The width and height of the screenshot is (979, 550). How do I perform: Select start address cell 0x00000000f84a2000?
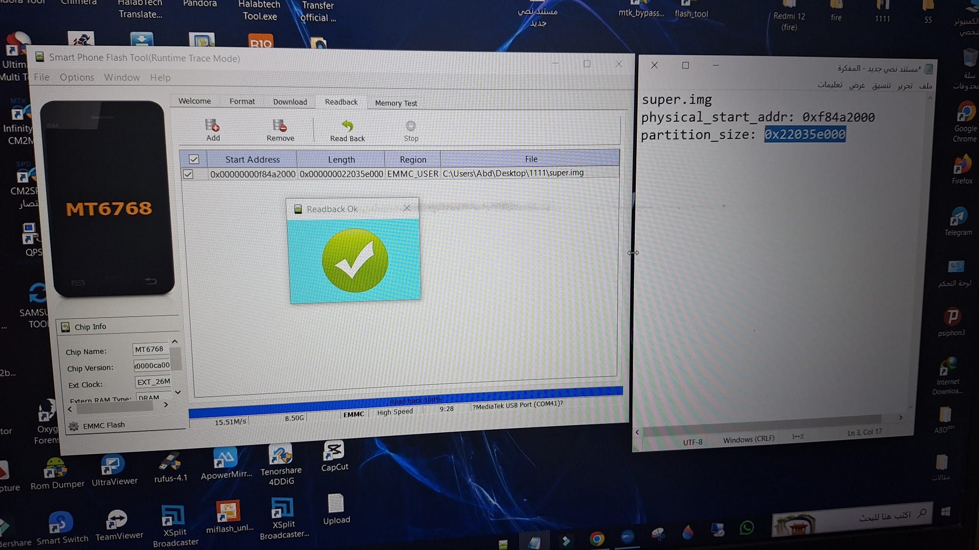(252, 174)
